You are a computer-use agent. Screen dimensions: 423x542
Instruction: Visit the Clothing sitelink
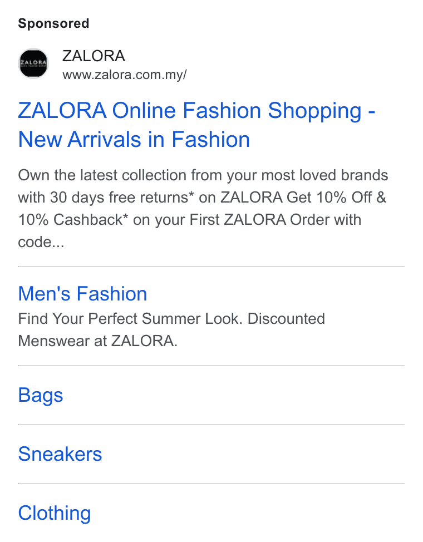click(x=55, y=513)
